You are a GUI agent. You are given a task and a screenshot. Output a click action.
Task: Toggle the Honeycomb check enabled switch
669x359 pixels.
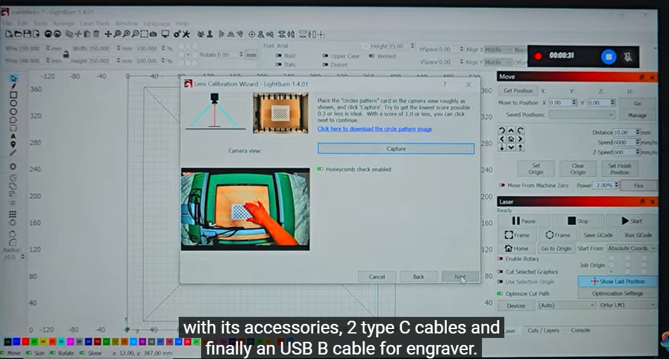(321, 170)
